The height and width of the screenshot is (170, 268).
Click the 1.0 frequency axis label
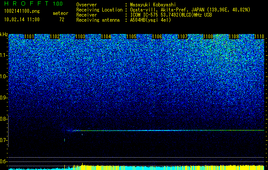[3, 76]
